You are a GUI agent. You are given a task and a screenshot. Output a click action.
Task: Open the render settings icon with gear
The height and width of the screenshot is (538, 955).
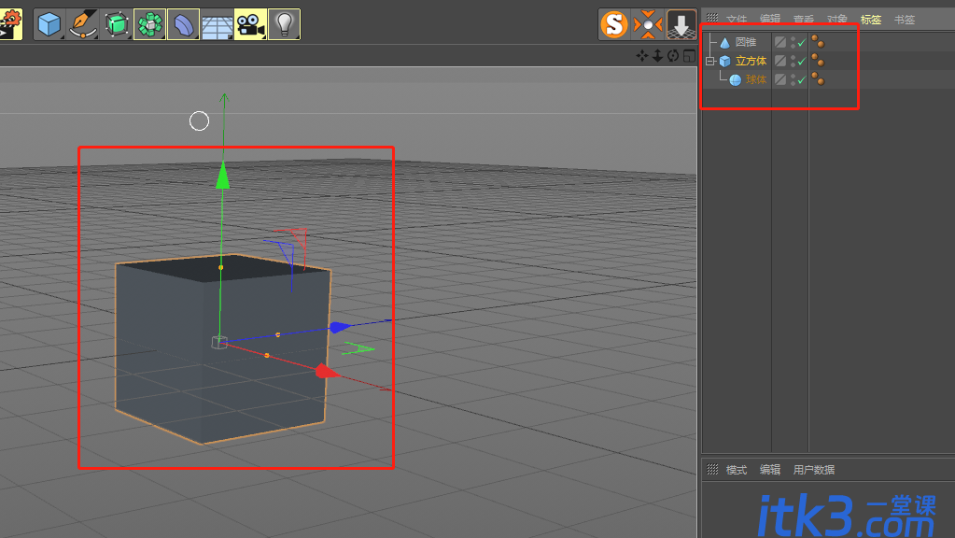[10, 24]
